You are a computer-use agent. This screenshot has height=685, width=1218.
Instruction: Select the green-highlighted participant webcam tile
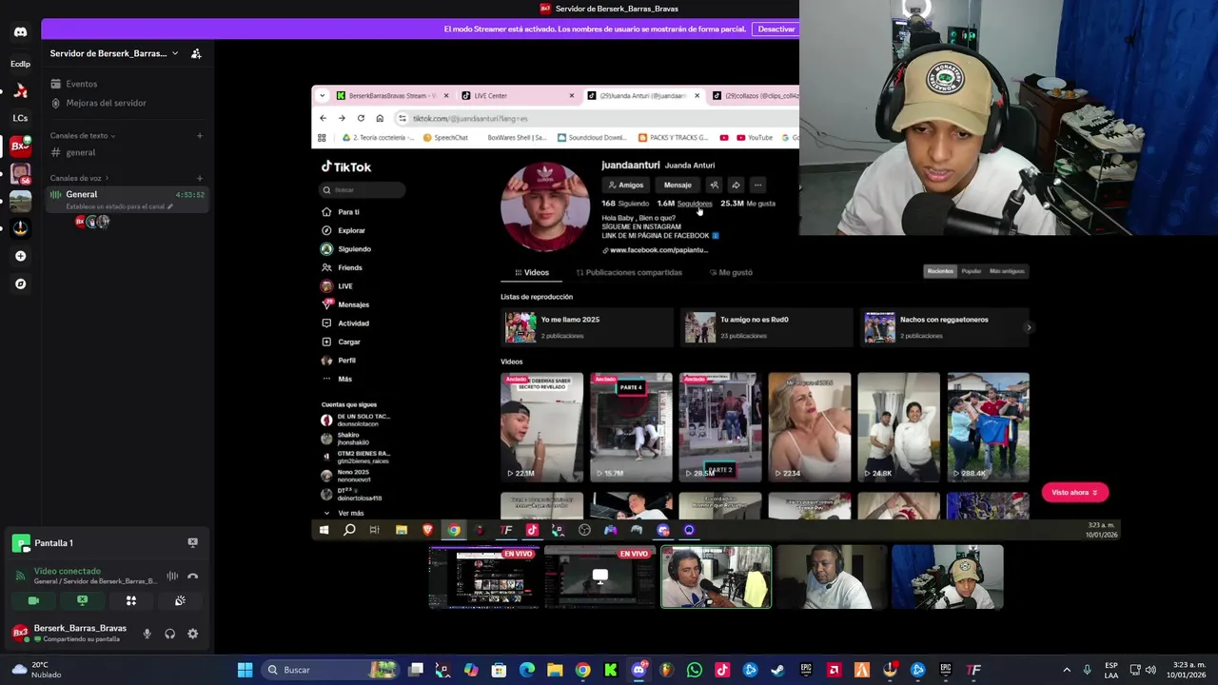pos(716,577)
